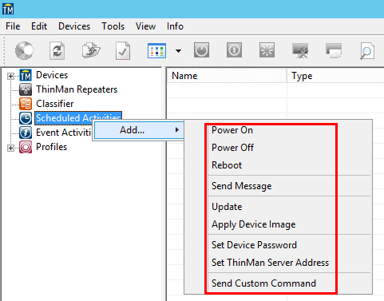Choose Send Custom Command from the submenu
The width and height of the screenshot is (384, 301).
coord(263,283)
